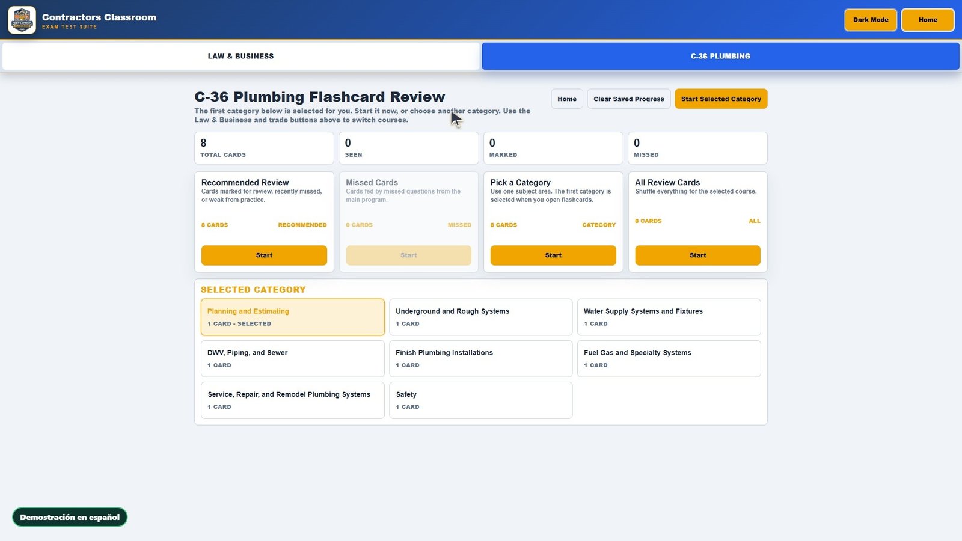Go to Home from the top header
The width and height of the screenshot is (962, 541).
pos(928,20)
